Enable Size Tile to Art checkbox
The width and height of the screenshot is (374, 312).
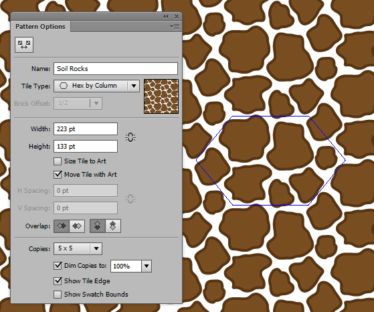pos(58,161)
